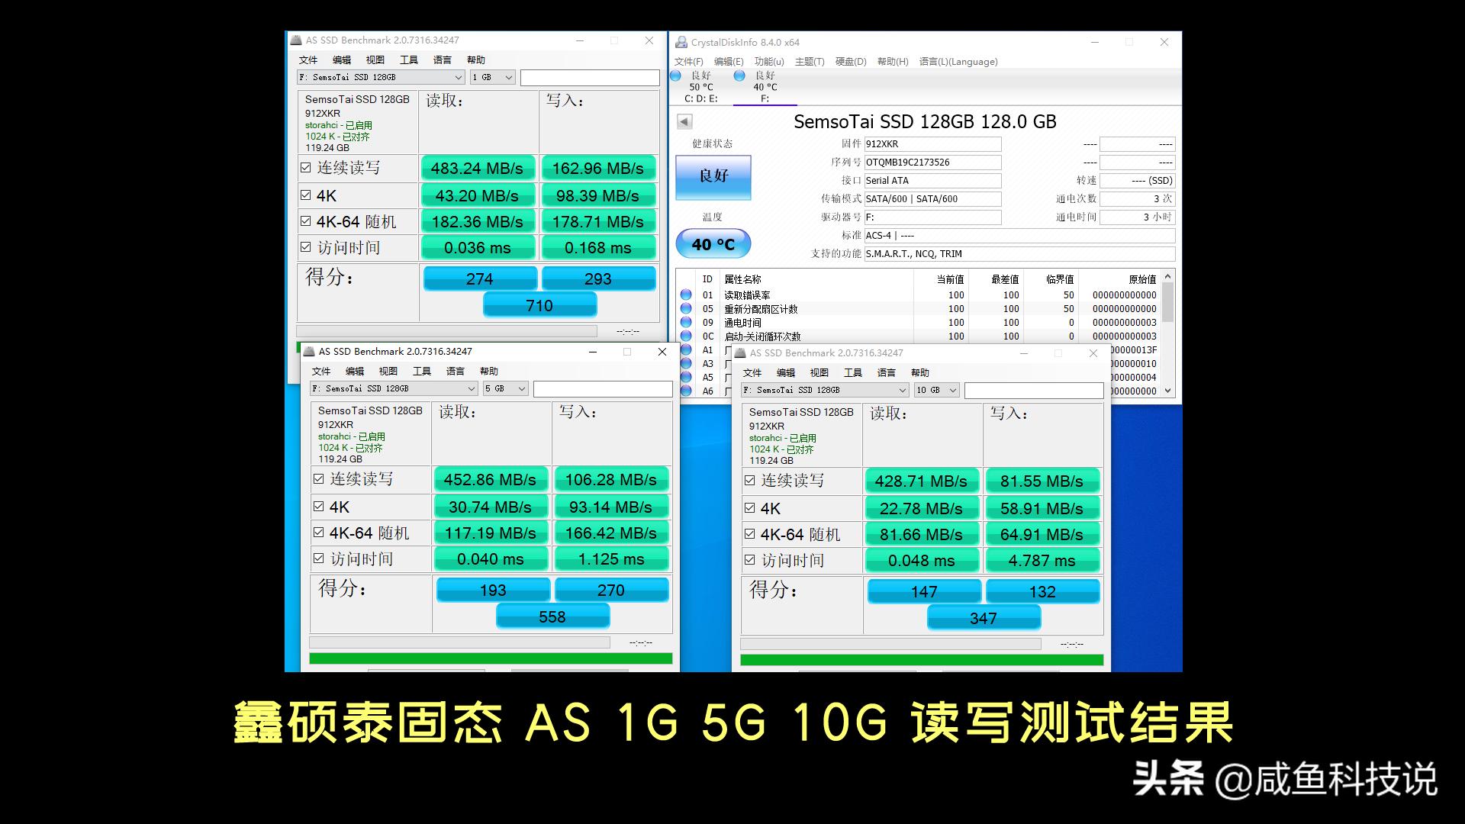Click the AS SSD icon in the 10 GB window title bar
The height and width of the screenshot is (824, 1465).
(x=739, y=352)
